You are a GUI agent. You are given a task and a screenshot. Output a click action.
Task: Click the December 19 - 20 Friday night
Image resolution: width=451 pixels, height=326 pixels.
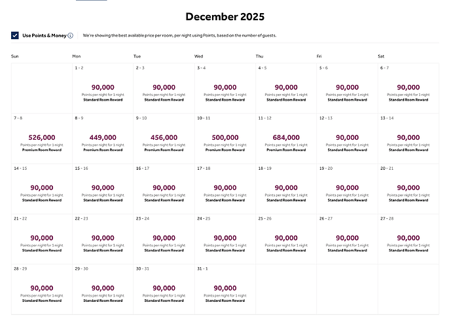[347, 189]
